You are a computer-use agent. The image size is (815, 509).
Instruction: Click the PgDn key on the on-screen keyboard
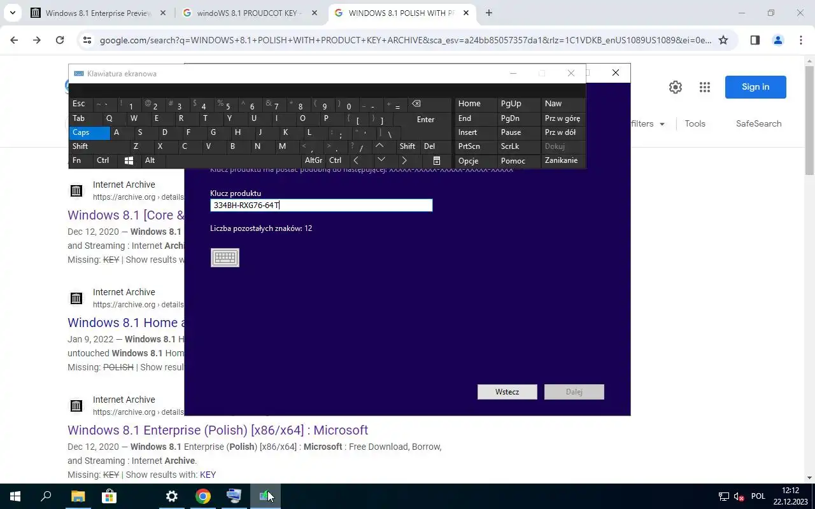tap(519, 118)
